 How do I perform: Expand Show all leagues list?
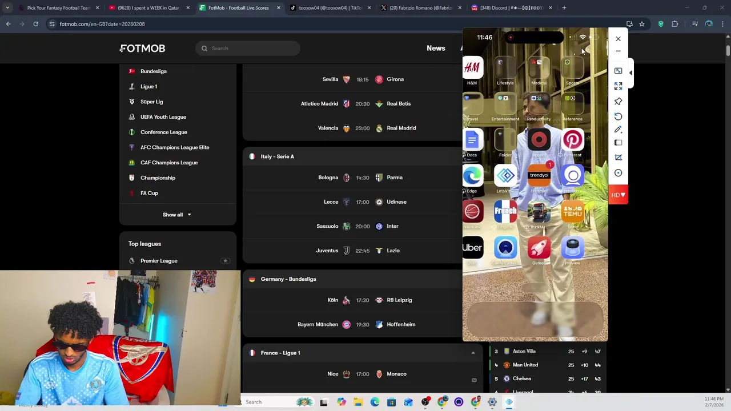177,215
